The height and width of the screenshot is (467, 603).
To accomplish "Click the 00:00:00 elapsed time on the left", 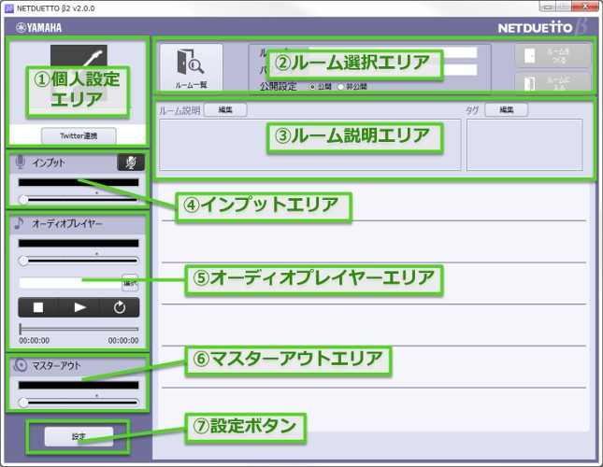I will pos(35,341).
